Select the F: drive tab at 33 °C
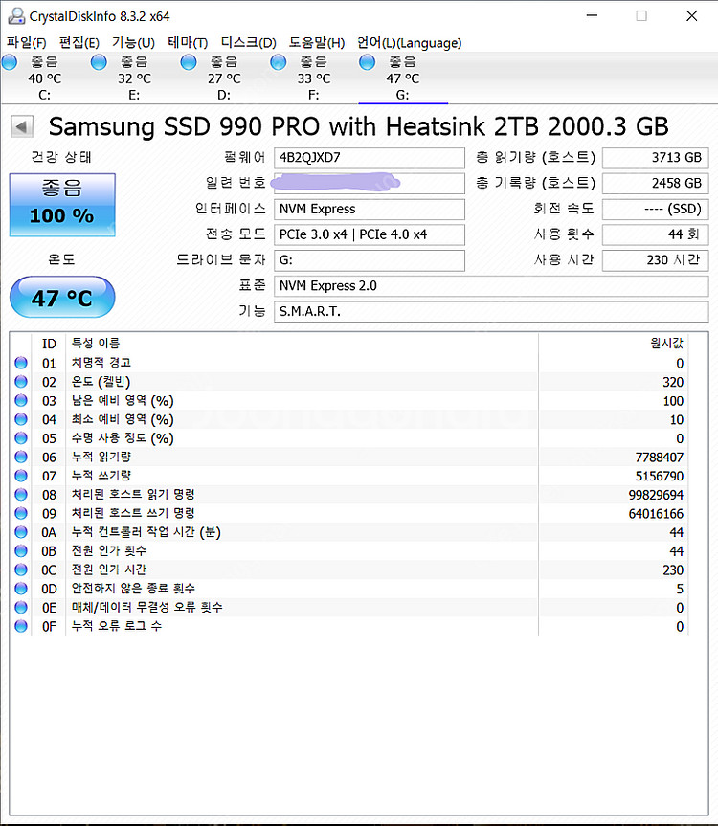 click(314, 78)
